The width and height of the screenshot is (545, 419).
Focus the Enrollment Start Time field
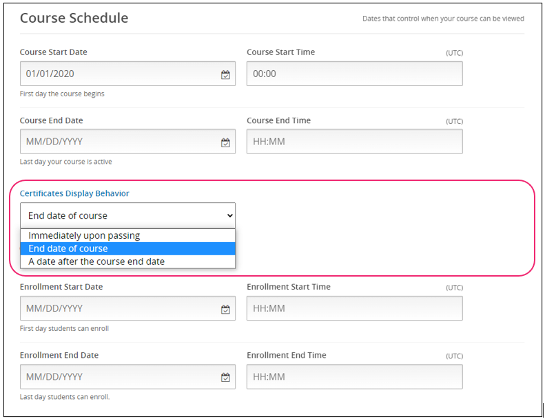click(354, 309)
